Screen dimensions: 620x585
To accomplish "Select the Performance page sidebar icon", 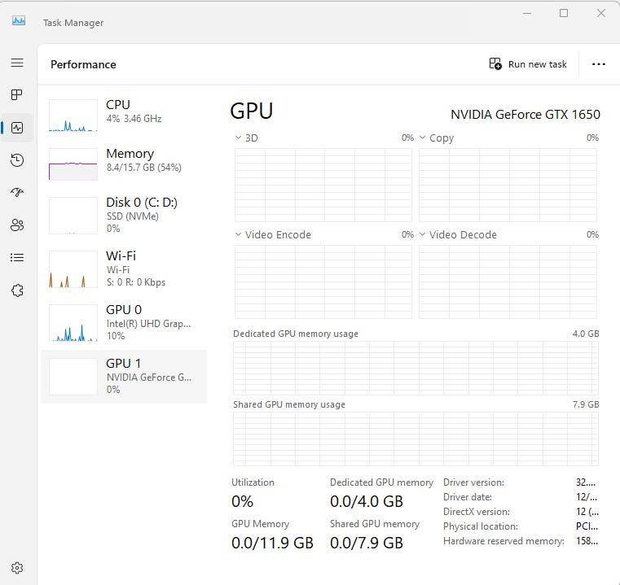I will [17, 128].
